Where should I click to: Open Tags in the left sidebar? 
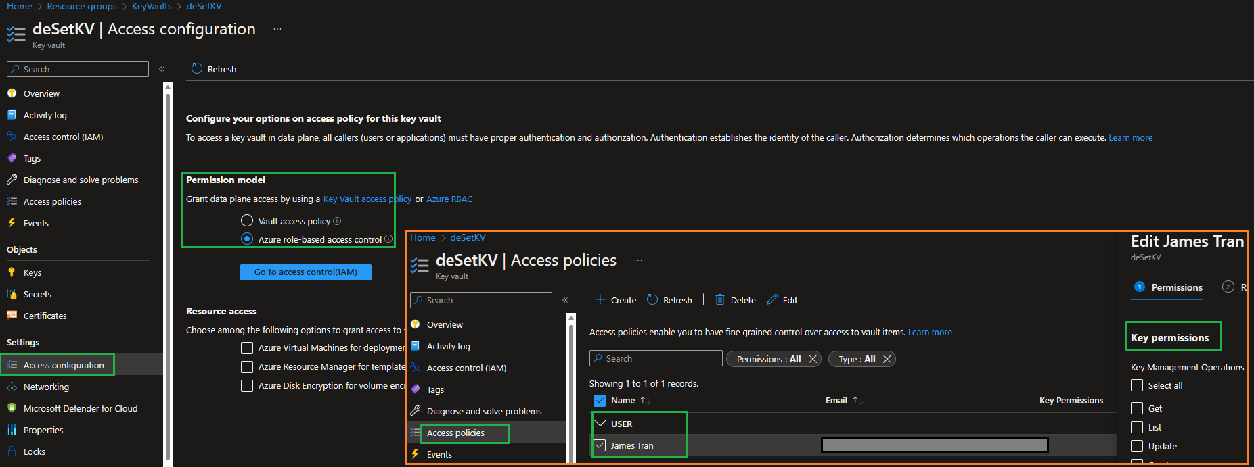pos(32,158)
